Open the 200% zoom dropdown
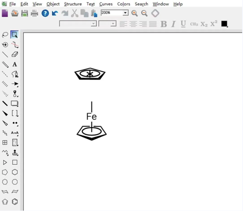This screenshot has height=211, width=243. 125,13
